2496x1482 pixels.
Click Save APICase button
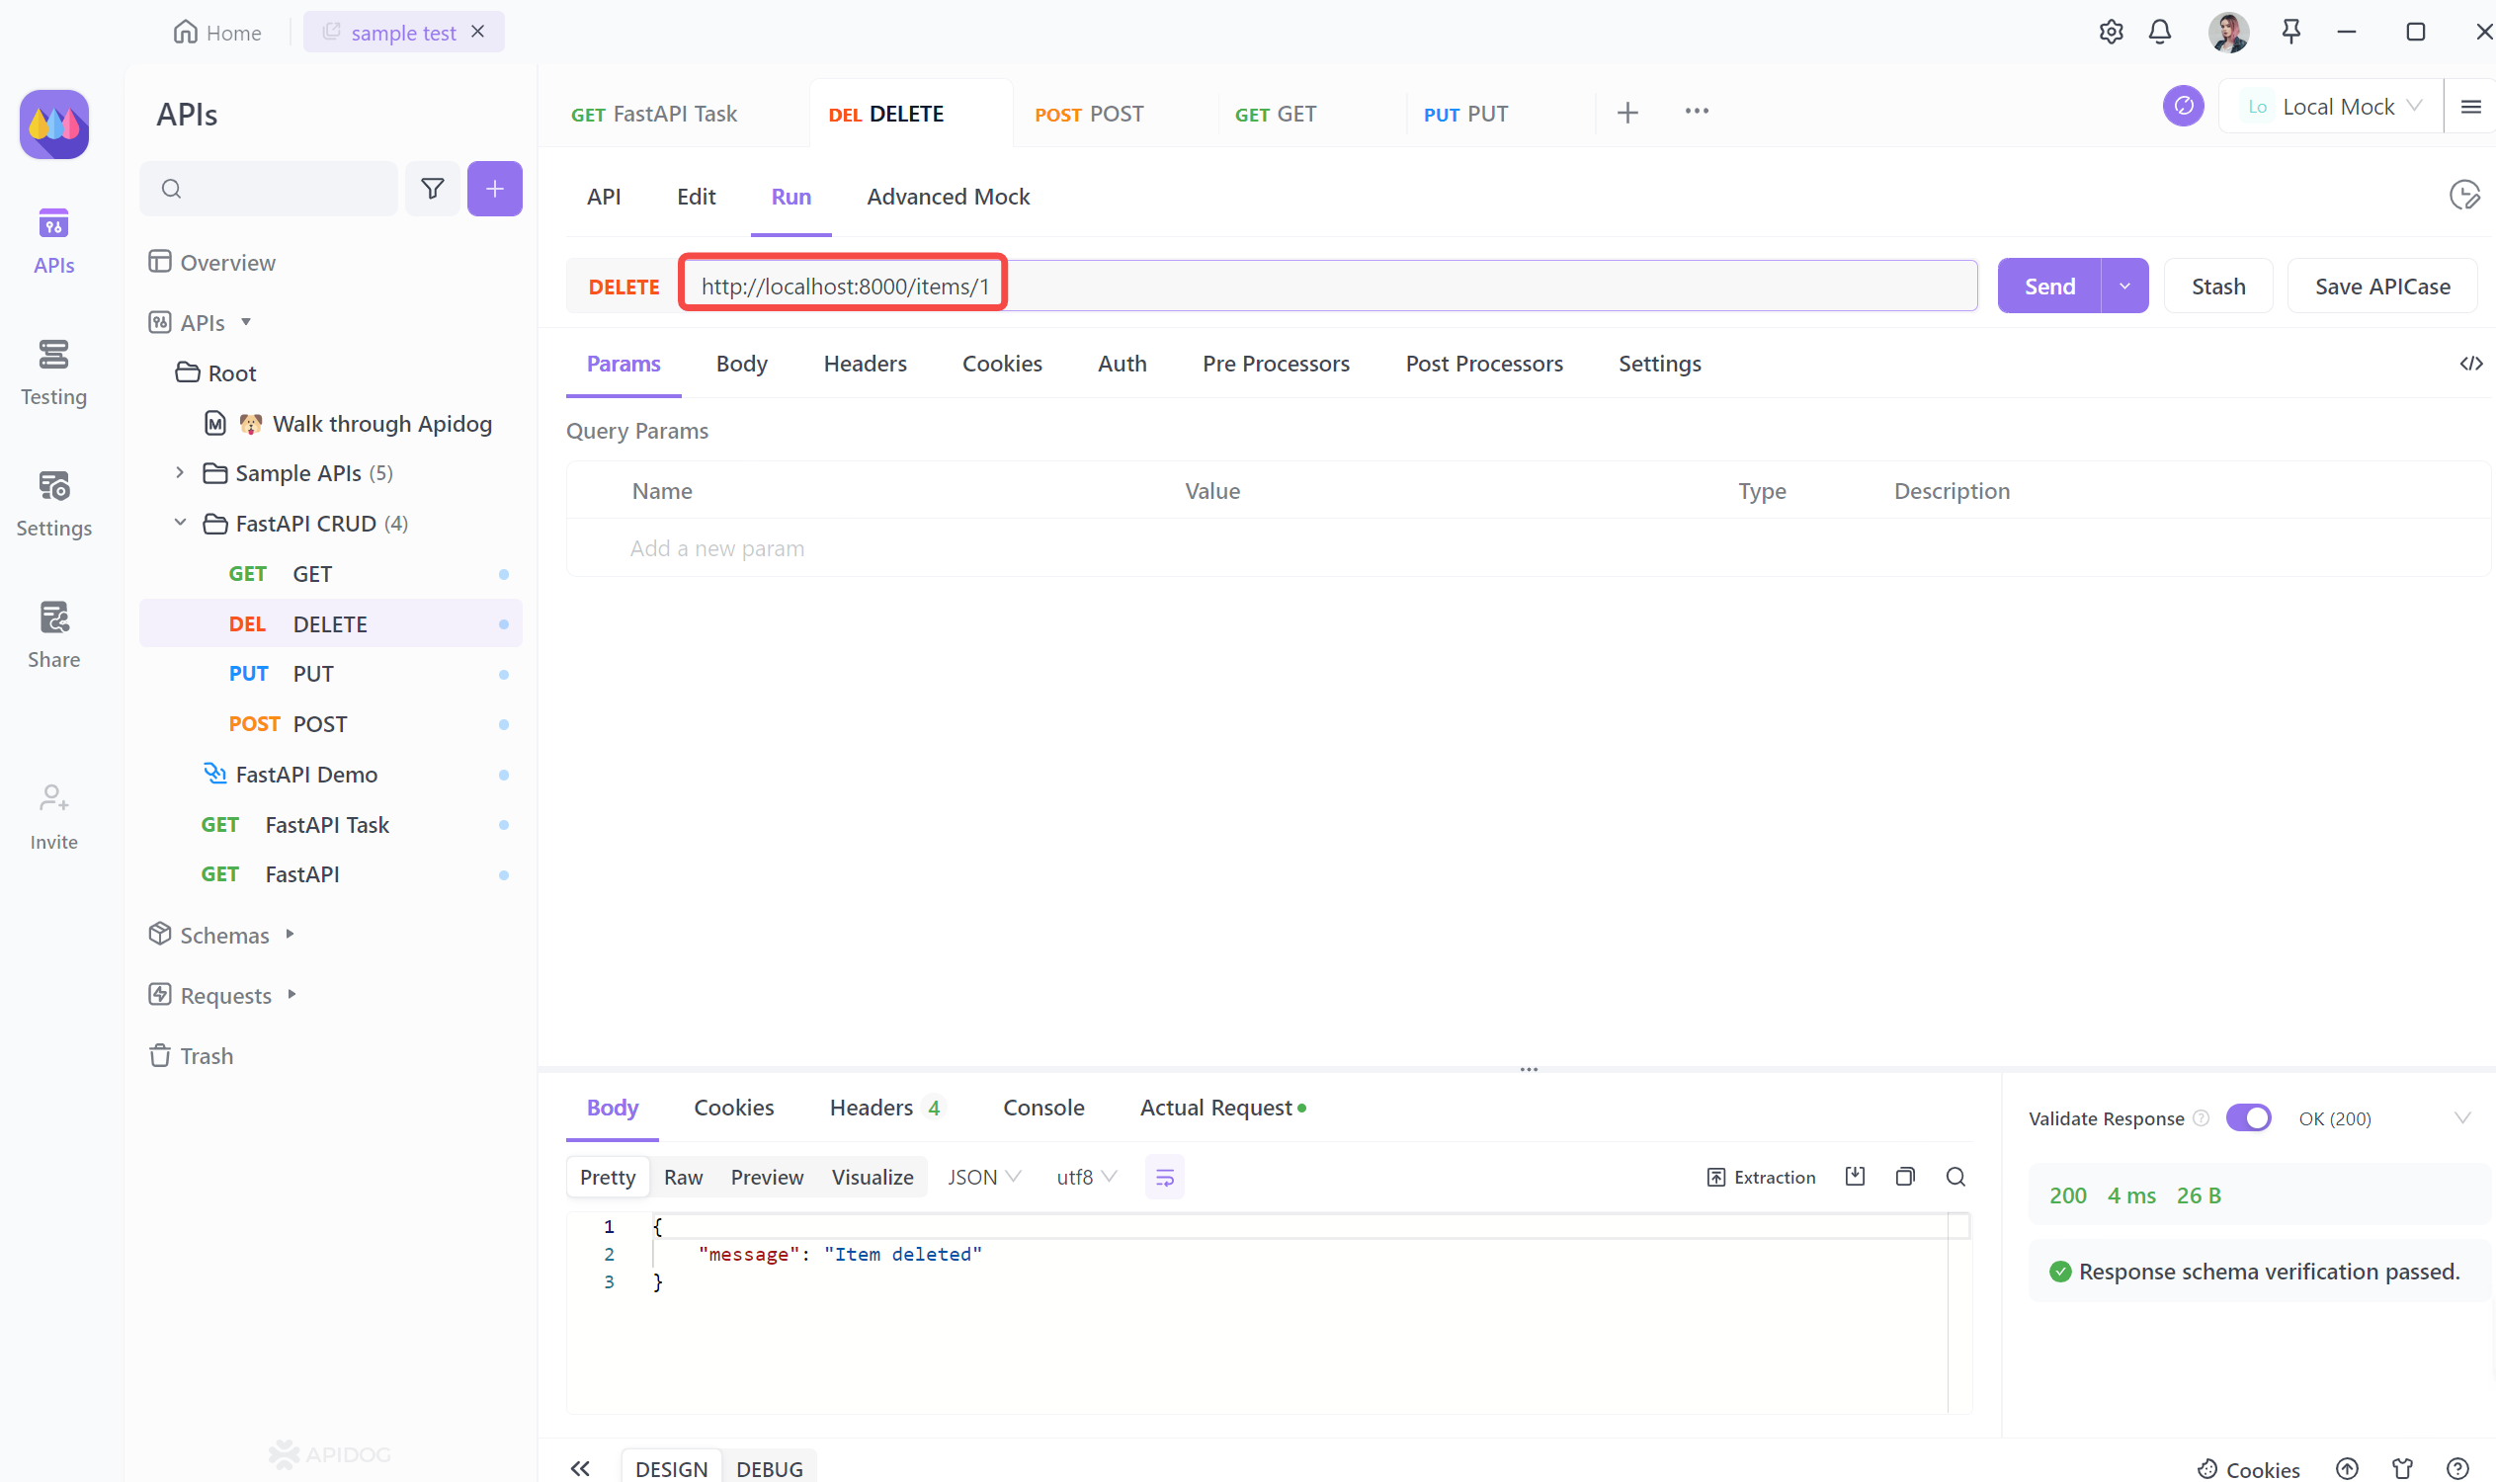[2381, 286]
